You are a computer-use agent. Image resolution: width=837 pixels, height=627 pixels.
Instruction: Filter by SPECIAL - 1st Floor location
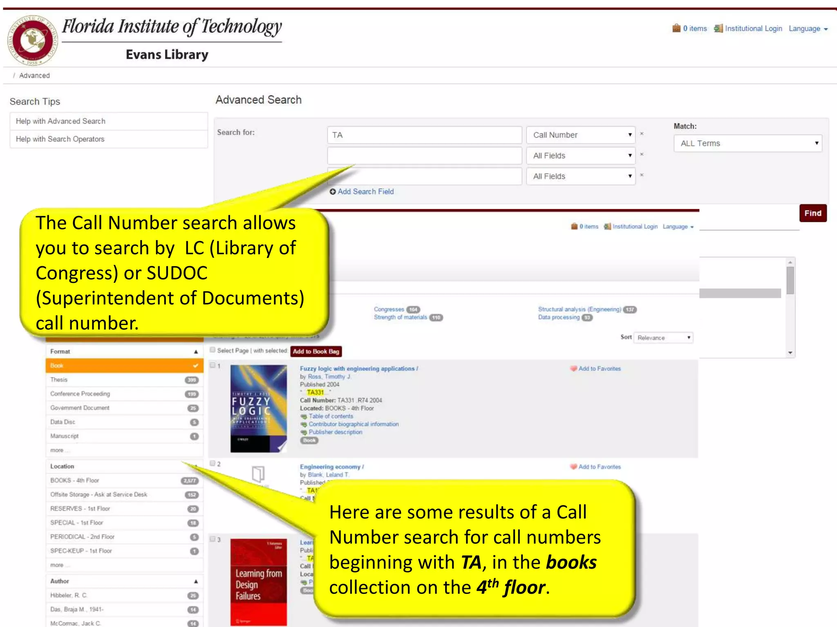pyautogui.click(x=124, y=522)
